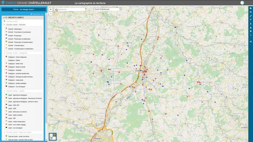The width and height of the screenshot is (253, 142).
Task: Click the round icon in top-right header
Action: [242, 3]
